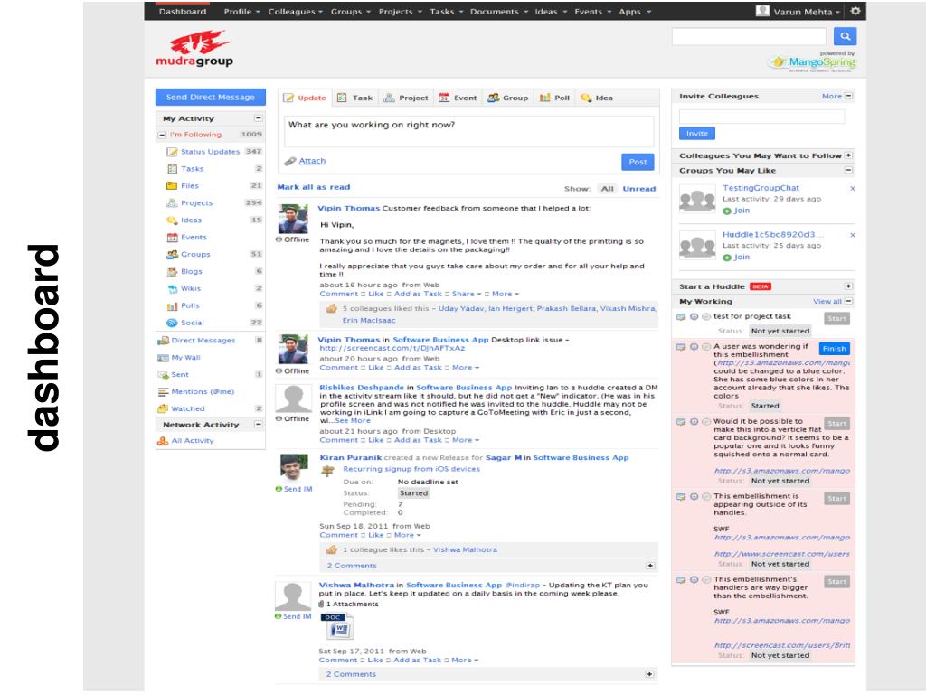Click the 'What are you working on' box
926x694 pixels.
(469, 131)
